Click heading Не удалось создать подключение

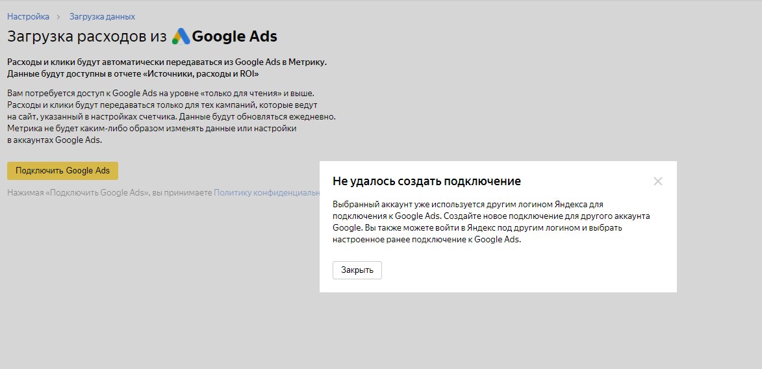click(427, 181)
